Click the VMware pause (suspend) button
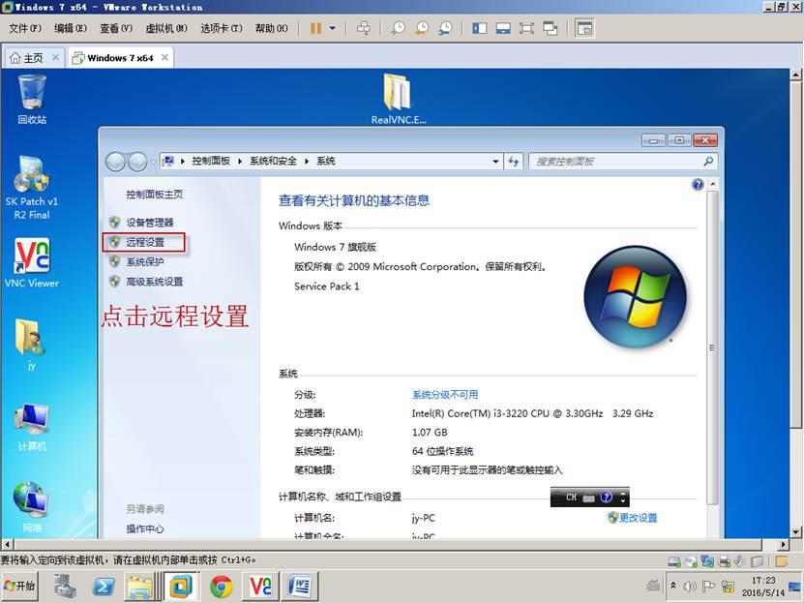The height and width of the screenshot is (603, 804). click(x=315, y=28)
